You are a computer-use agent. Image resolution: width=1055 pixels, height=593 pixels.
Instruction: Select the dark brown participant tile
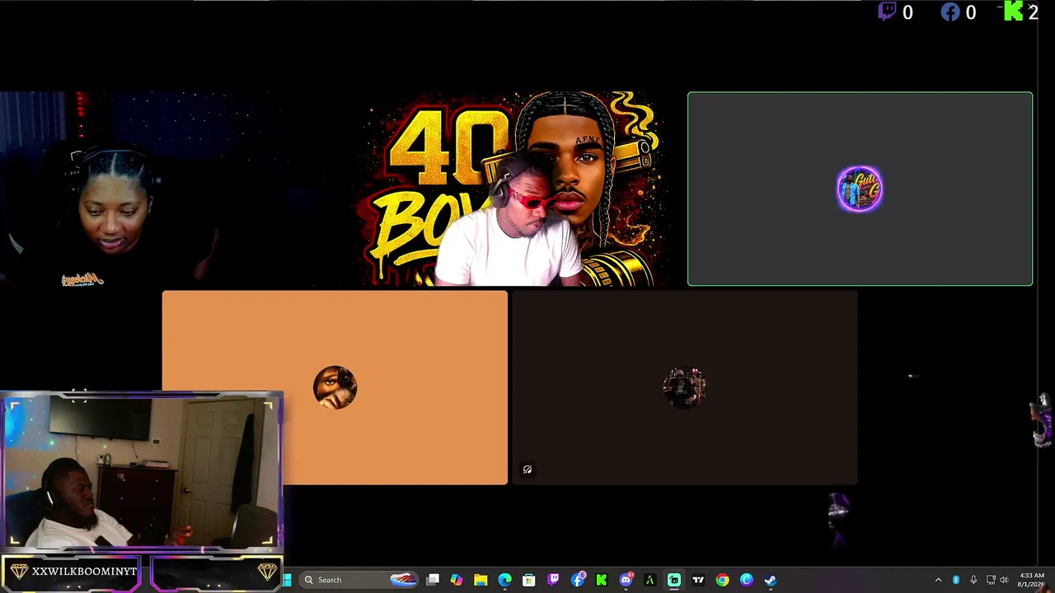pos(685,387)
